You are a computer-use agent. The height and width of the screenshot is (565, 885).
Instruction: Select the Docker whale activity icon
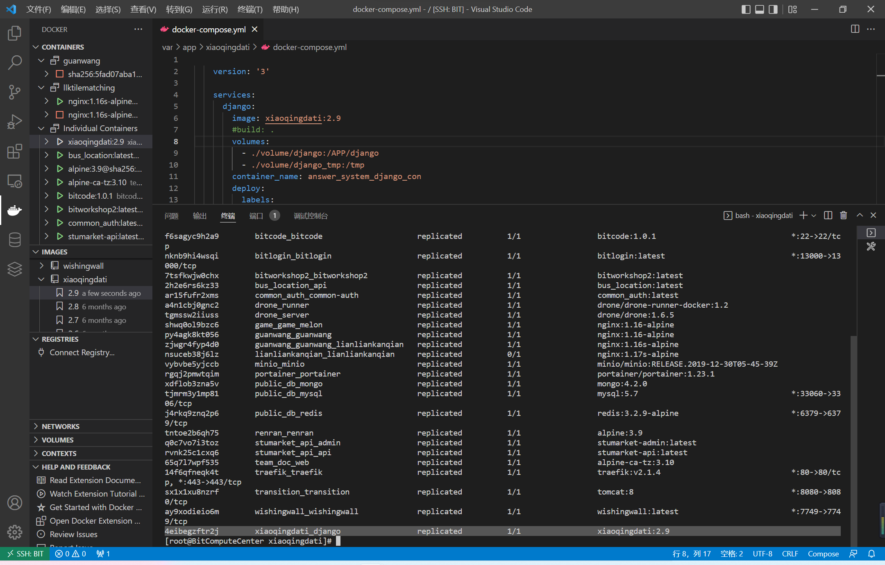click(15, 210)
